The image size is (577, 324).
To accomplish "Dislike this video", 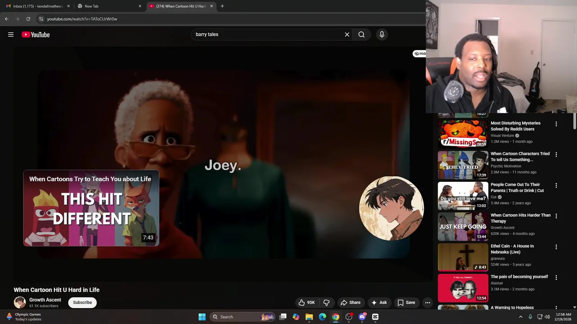I will [x=327, y=302].
